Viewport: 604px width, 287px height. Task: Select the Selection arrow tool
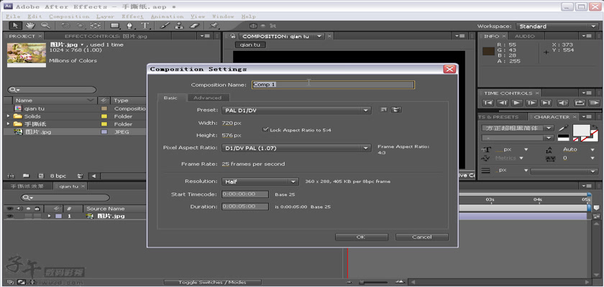tap(15, 26)
